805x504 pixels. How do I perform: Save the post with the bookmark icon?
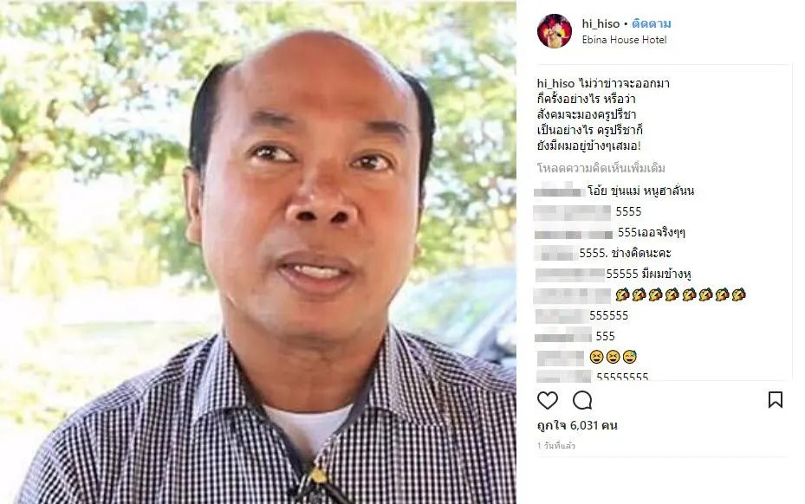pos(776,400)
